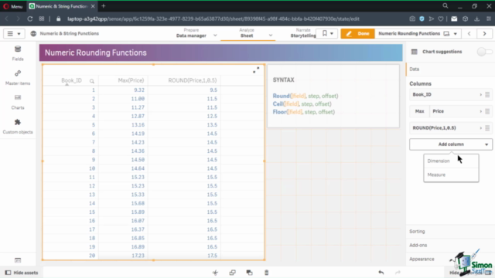495x278 pixels.
Task: Open the bookmarks dropdown
Action: 327,33
